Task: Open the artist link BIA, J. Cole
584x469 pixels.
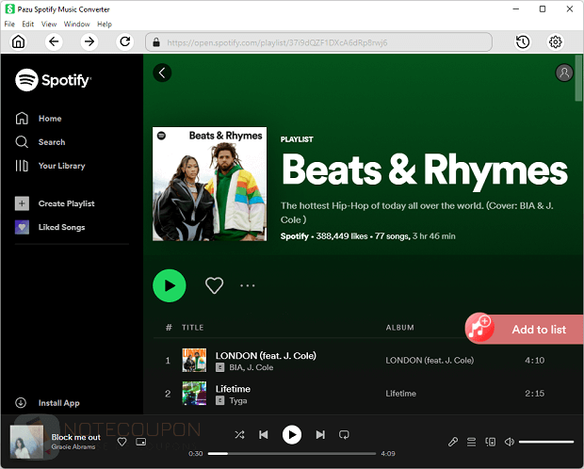Action: point(251,367)
